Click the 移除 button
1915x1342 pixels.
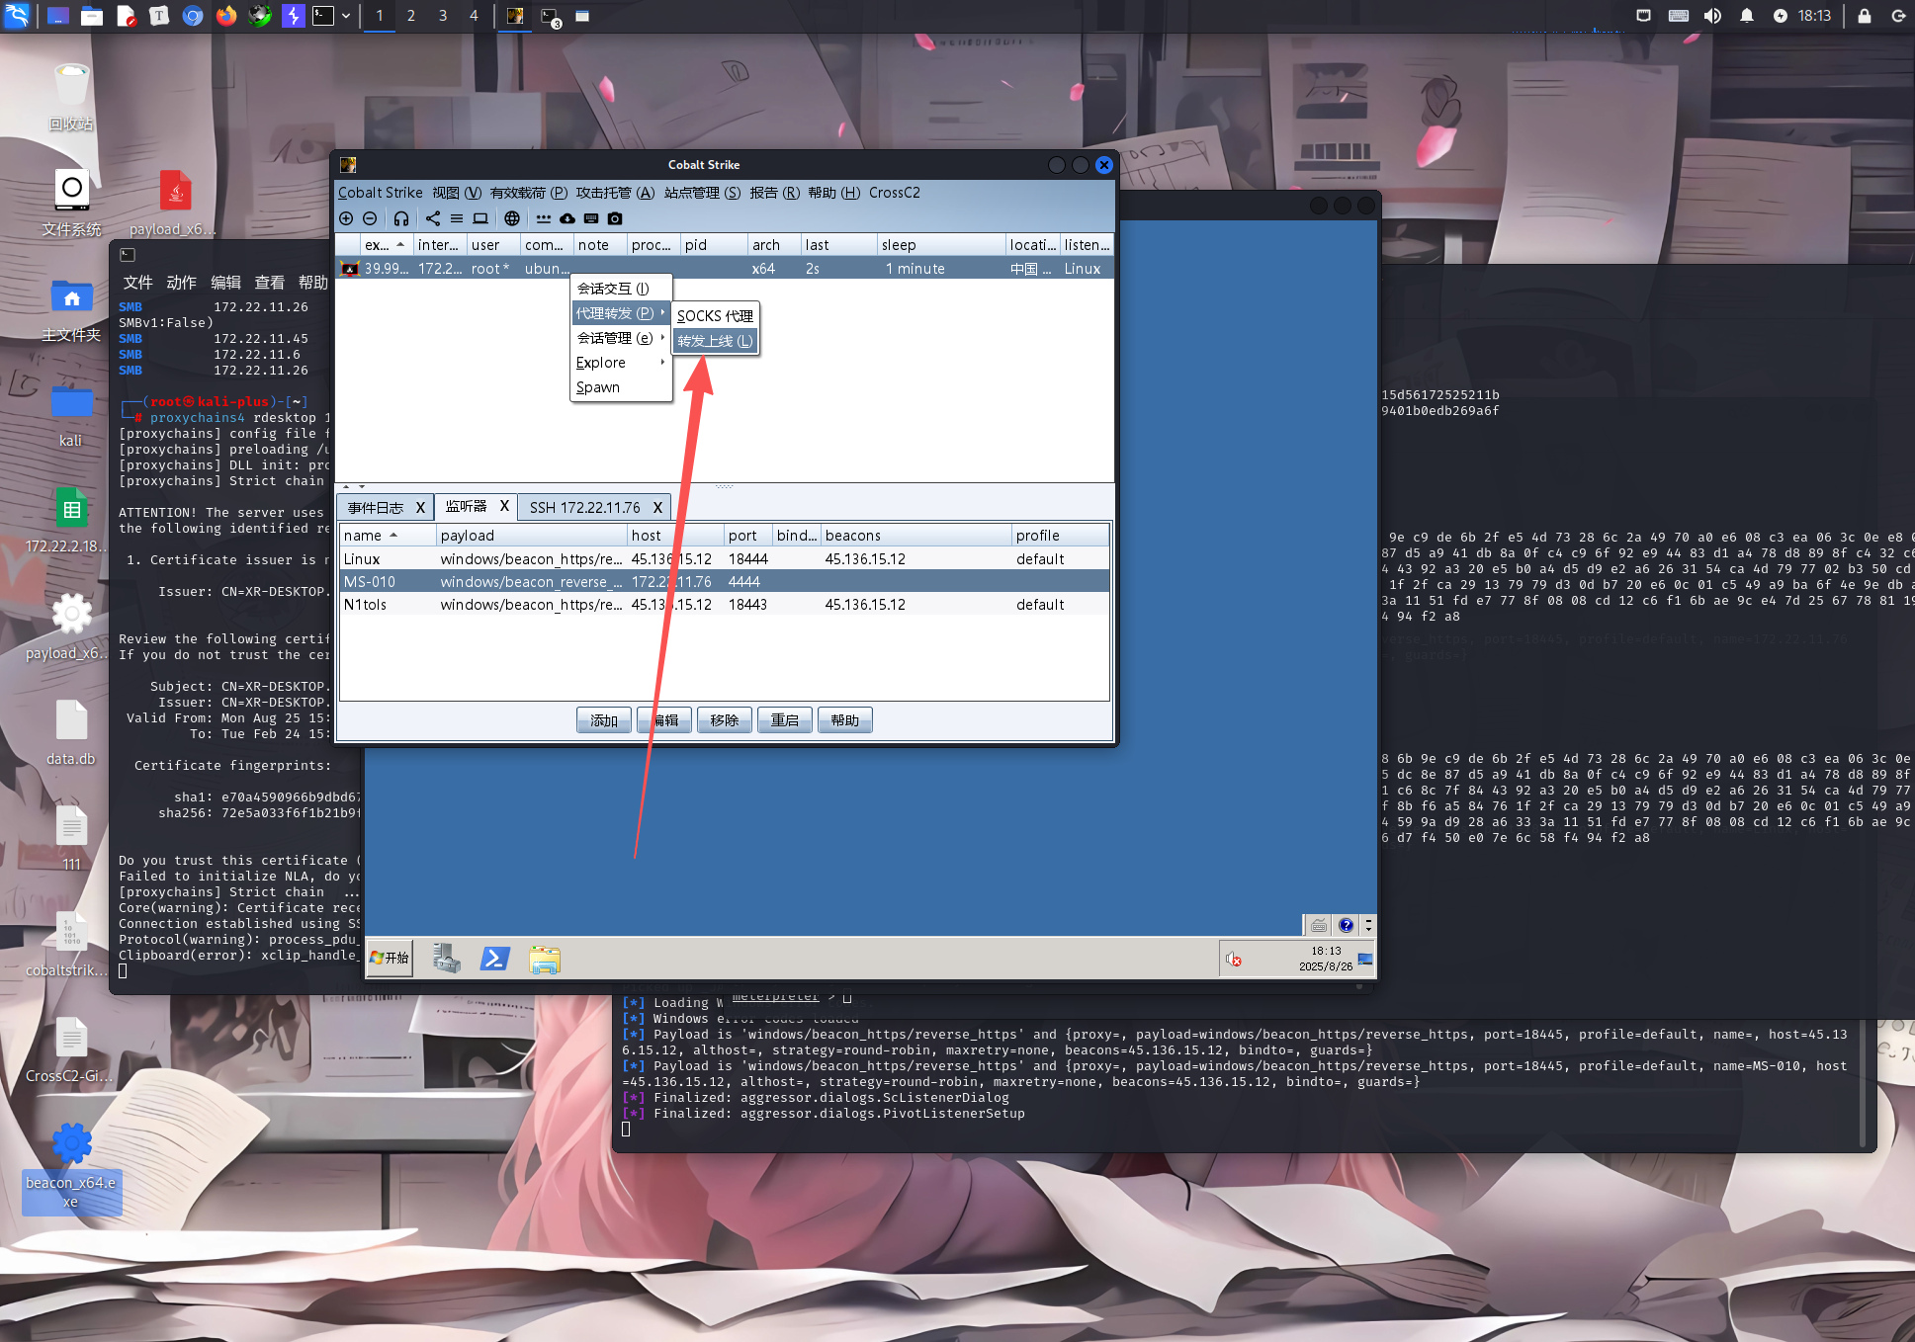(x=724, y=720)
